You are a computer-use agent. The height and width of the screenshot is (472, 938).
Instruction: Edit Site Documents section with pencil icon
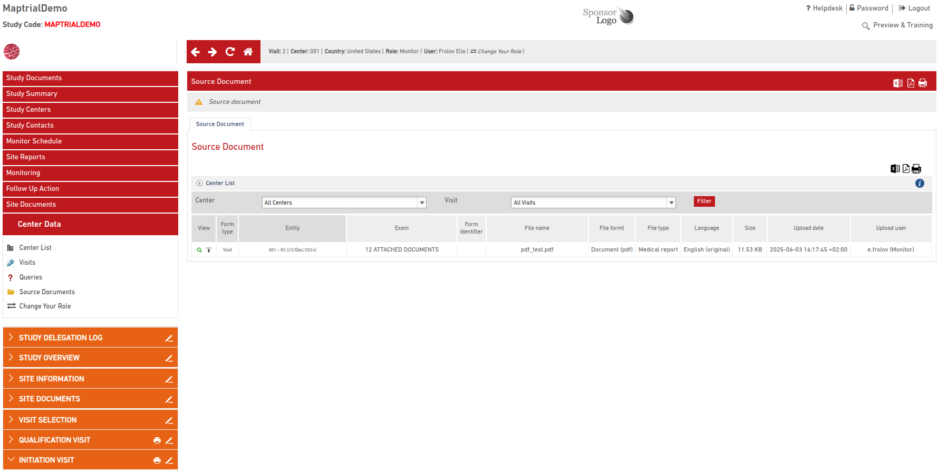click(x=169, y=399)
